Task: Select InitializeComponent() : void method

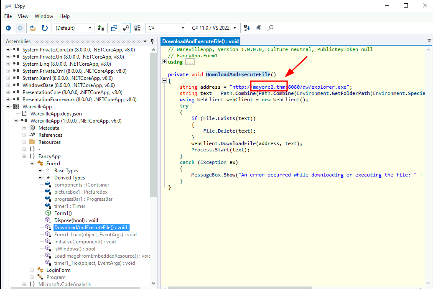Action: 85,242
